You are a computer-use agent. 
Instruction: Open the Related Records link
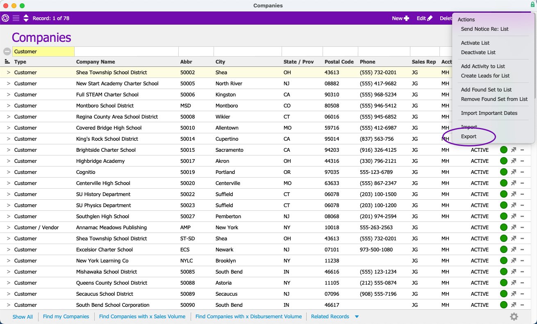[x=330, y=317]
